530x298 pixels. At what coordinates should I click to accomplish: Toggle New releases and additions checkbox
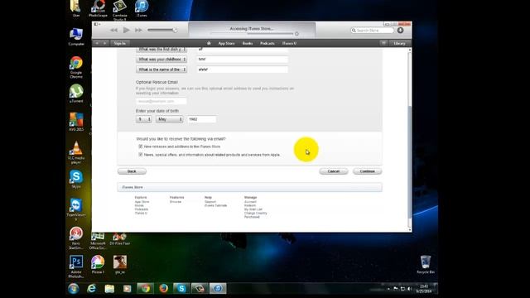(141, 147)
